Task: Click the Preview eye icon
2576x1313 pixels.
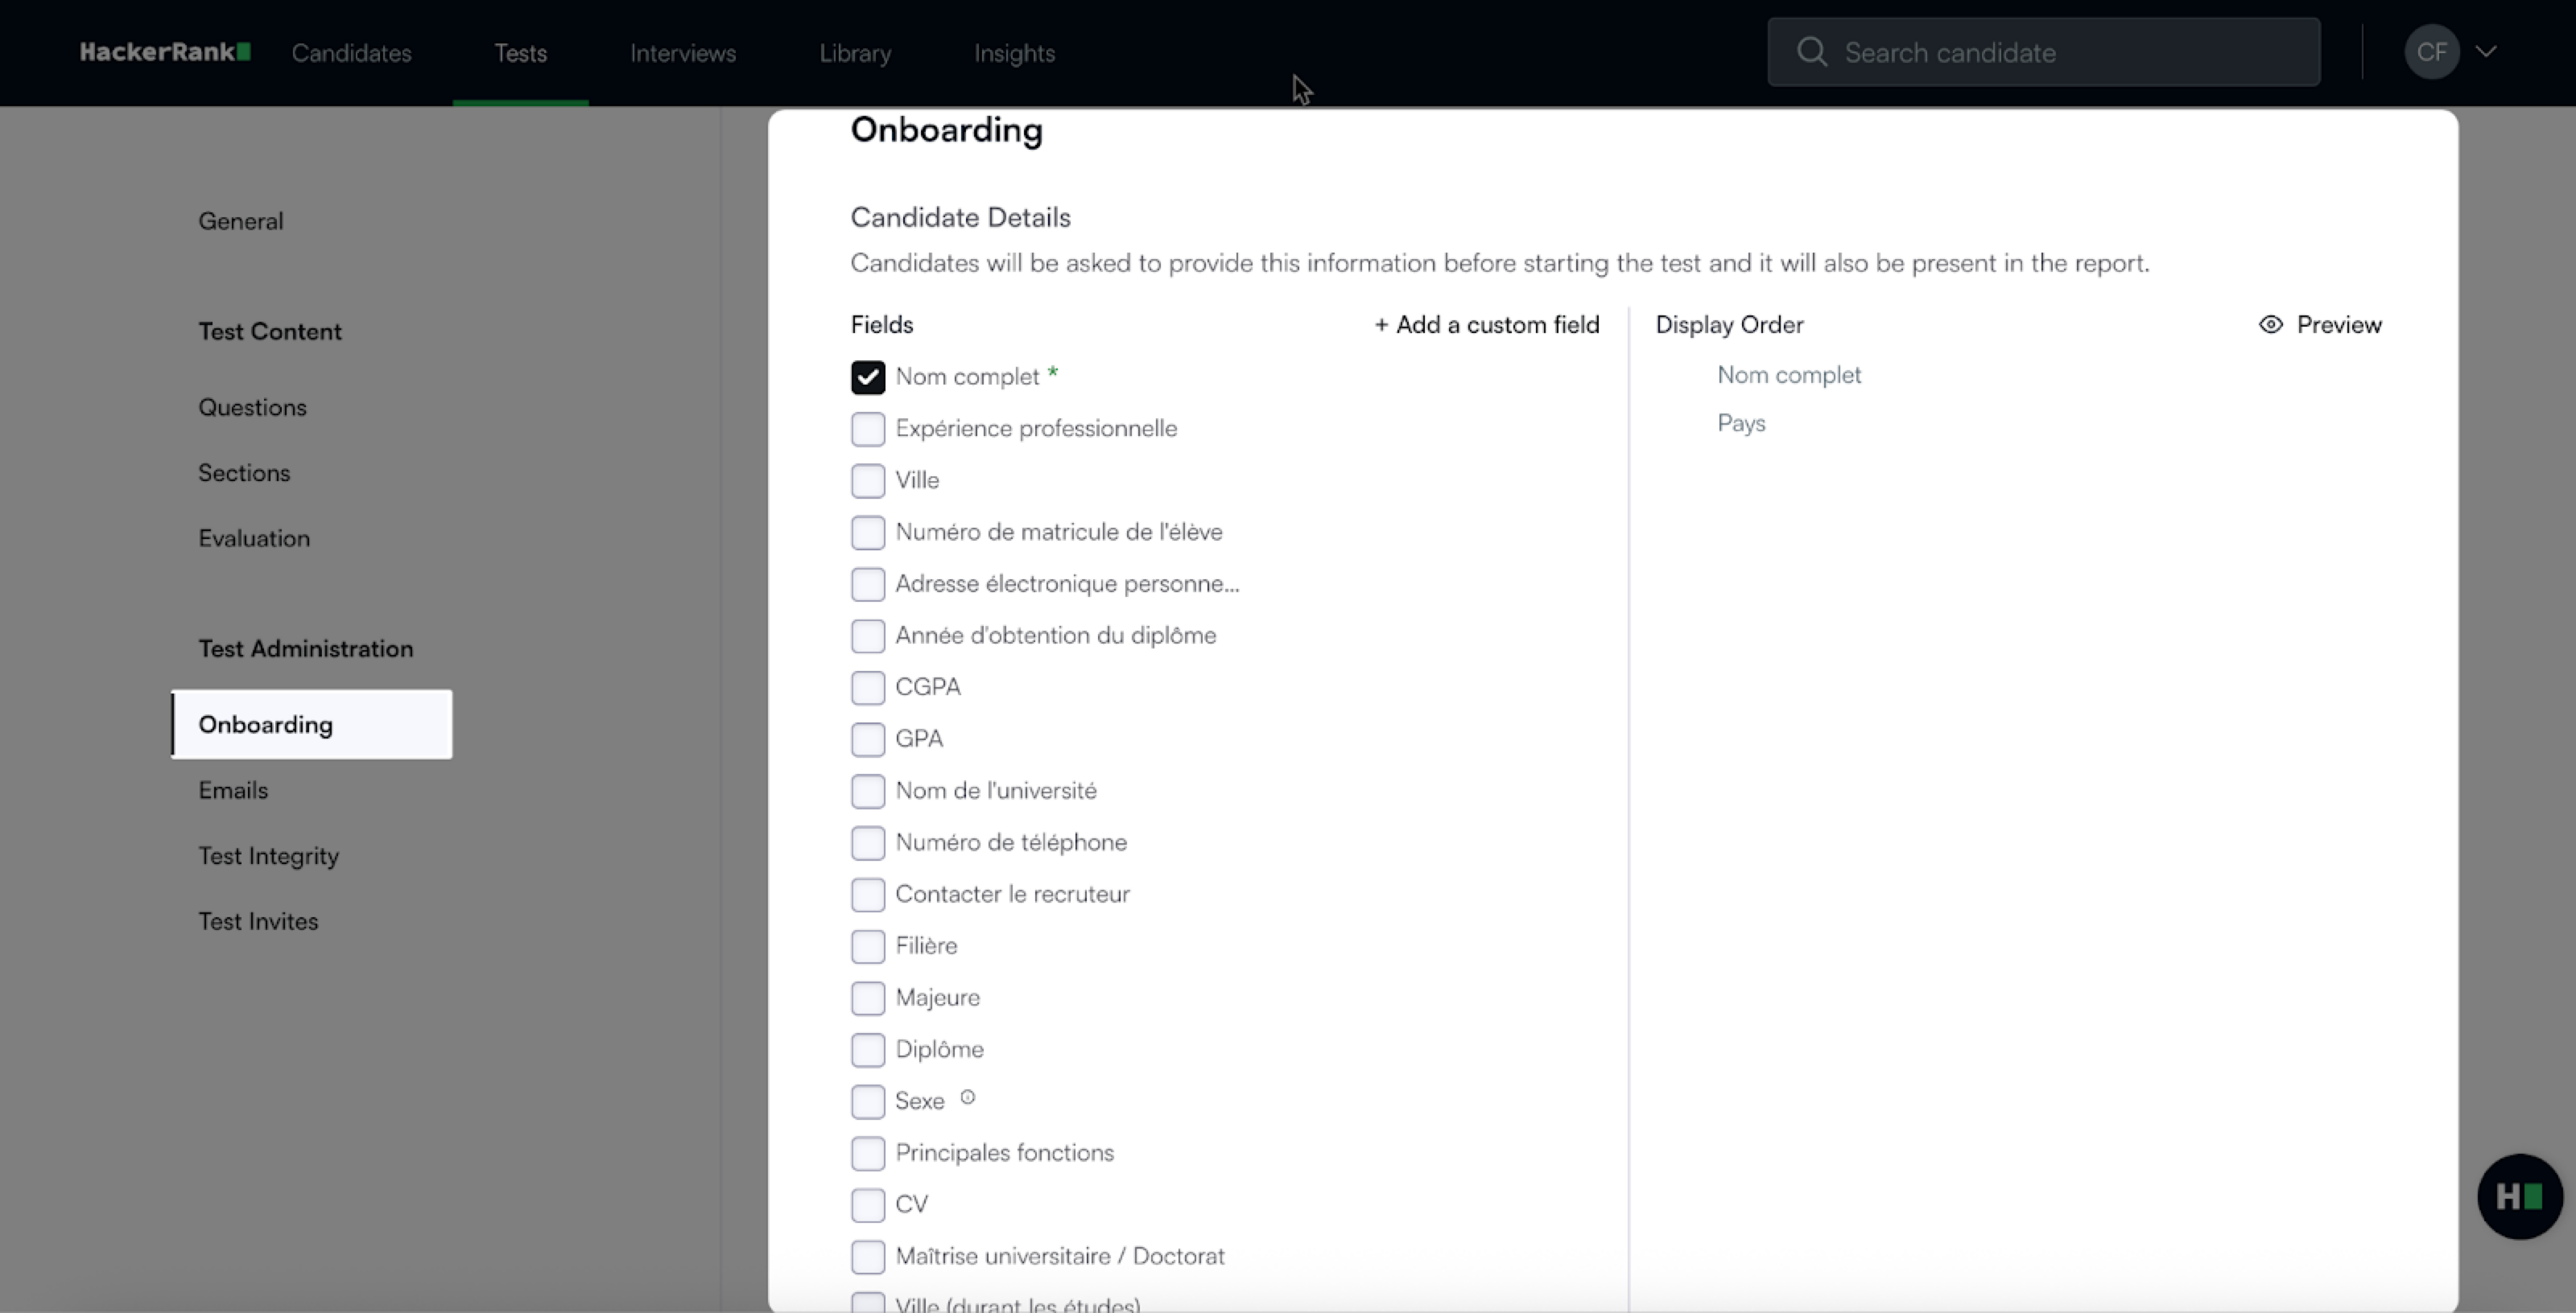Action: coord(2271,325)
